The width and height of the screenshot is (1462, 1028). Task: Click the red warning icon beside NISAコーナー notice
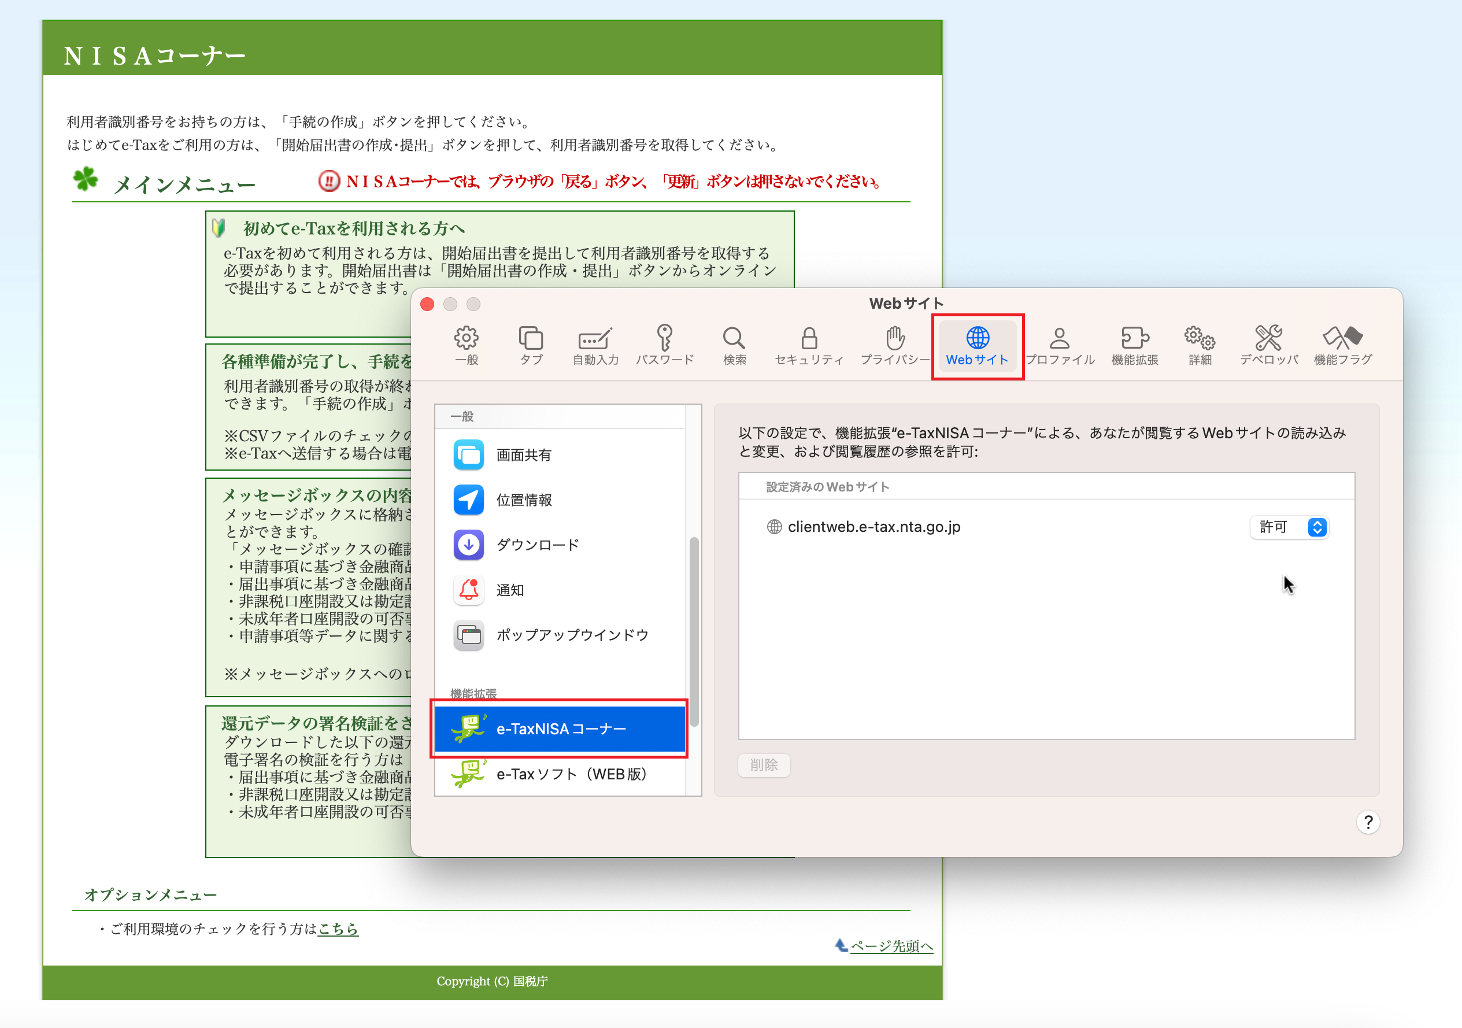328,182
